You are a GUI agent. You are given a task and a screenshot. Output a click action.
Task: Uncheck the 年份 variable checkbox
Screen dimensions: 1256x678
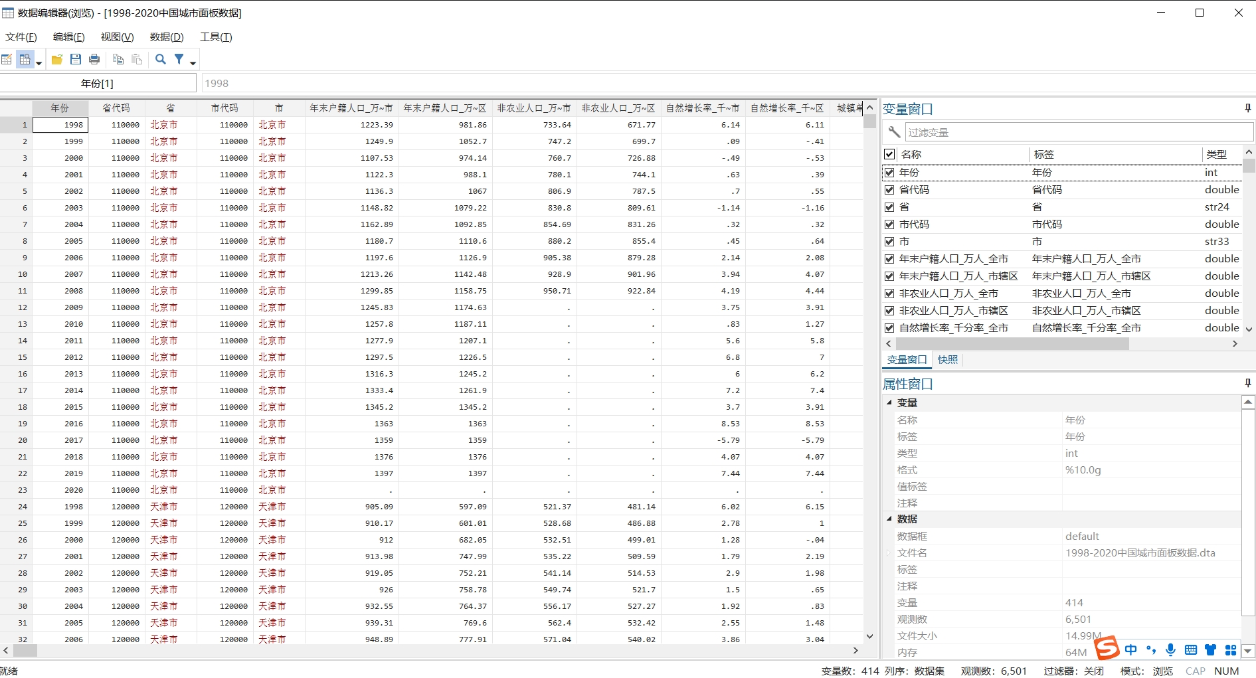tap(889, 173)
